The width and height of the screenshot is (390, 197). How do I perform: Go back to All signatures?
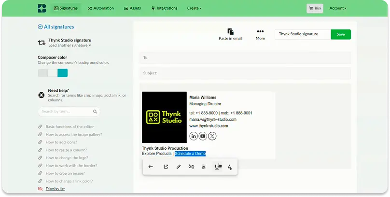pyautogui.click(x=56, y=27)
